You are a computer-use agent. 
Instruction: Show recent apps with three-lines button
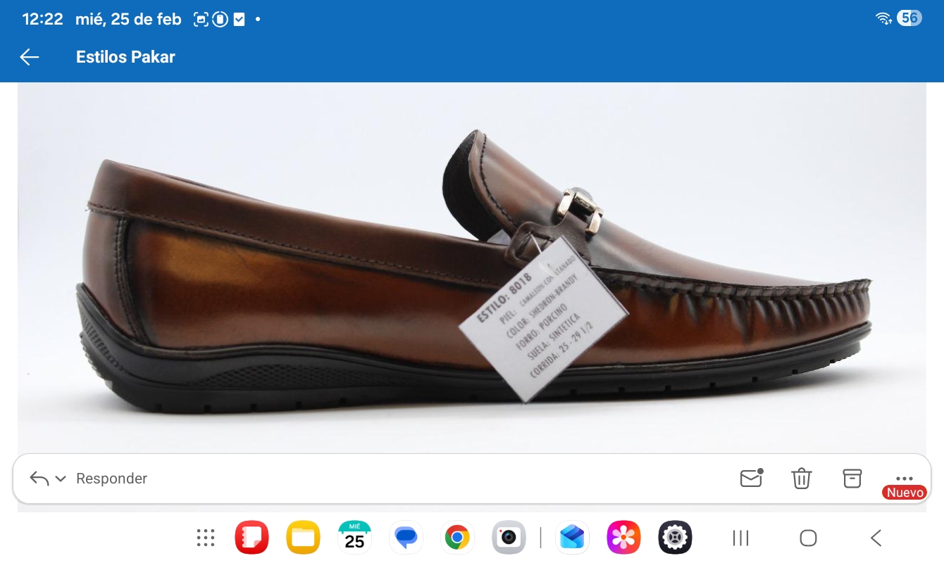click(740, 538)
